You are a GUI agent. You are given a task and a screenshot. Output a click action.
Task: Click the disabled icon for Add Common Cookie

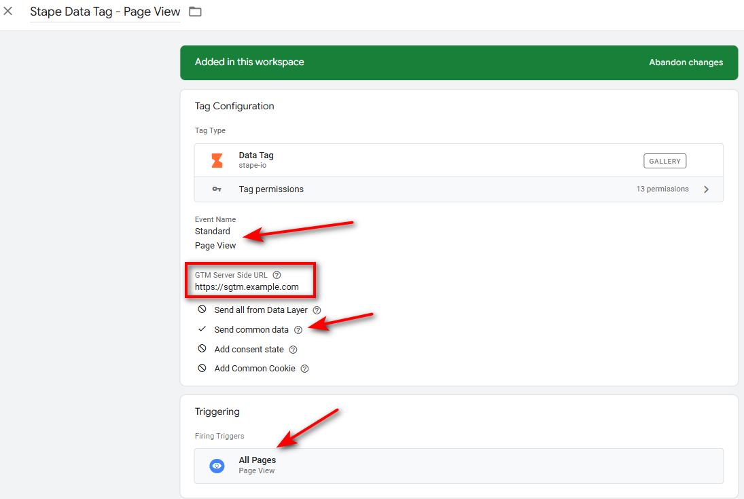[202, 368]
